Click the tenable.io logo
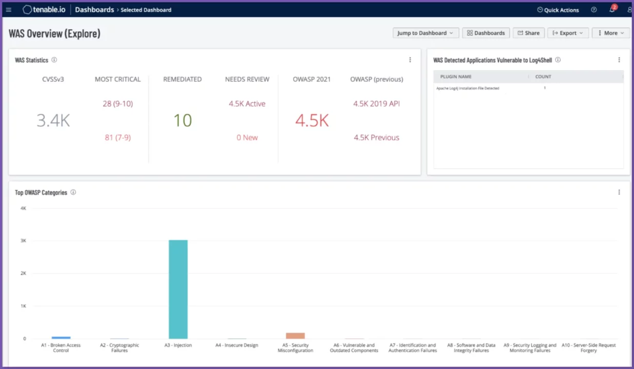Screen dimensions: 634x369 click(45, 10)
